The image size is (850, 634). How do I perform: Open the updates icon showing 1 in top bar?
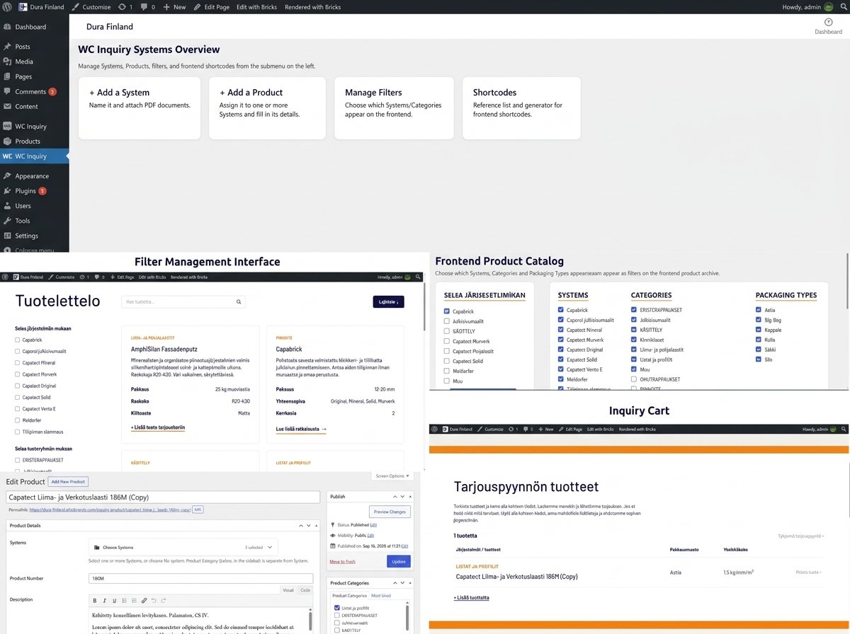(x=121, y=7)
